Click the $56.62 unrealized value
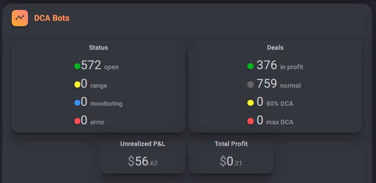Screen dimensions: 376x183 coord(143,161)
